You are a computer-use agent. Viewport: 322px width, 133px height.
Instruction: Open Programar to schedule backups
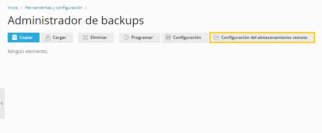[x=139, y=38]
